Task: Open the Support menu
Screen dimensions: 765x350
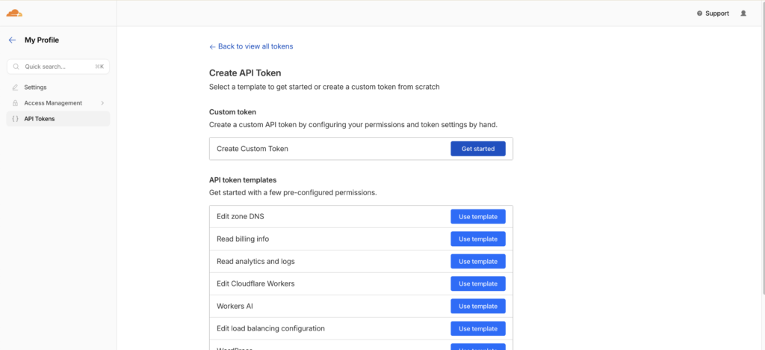Action: (x=713, y=13)
